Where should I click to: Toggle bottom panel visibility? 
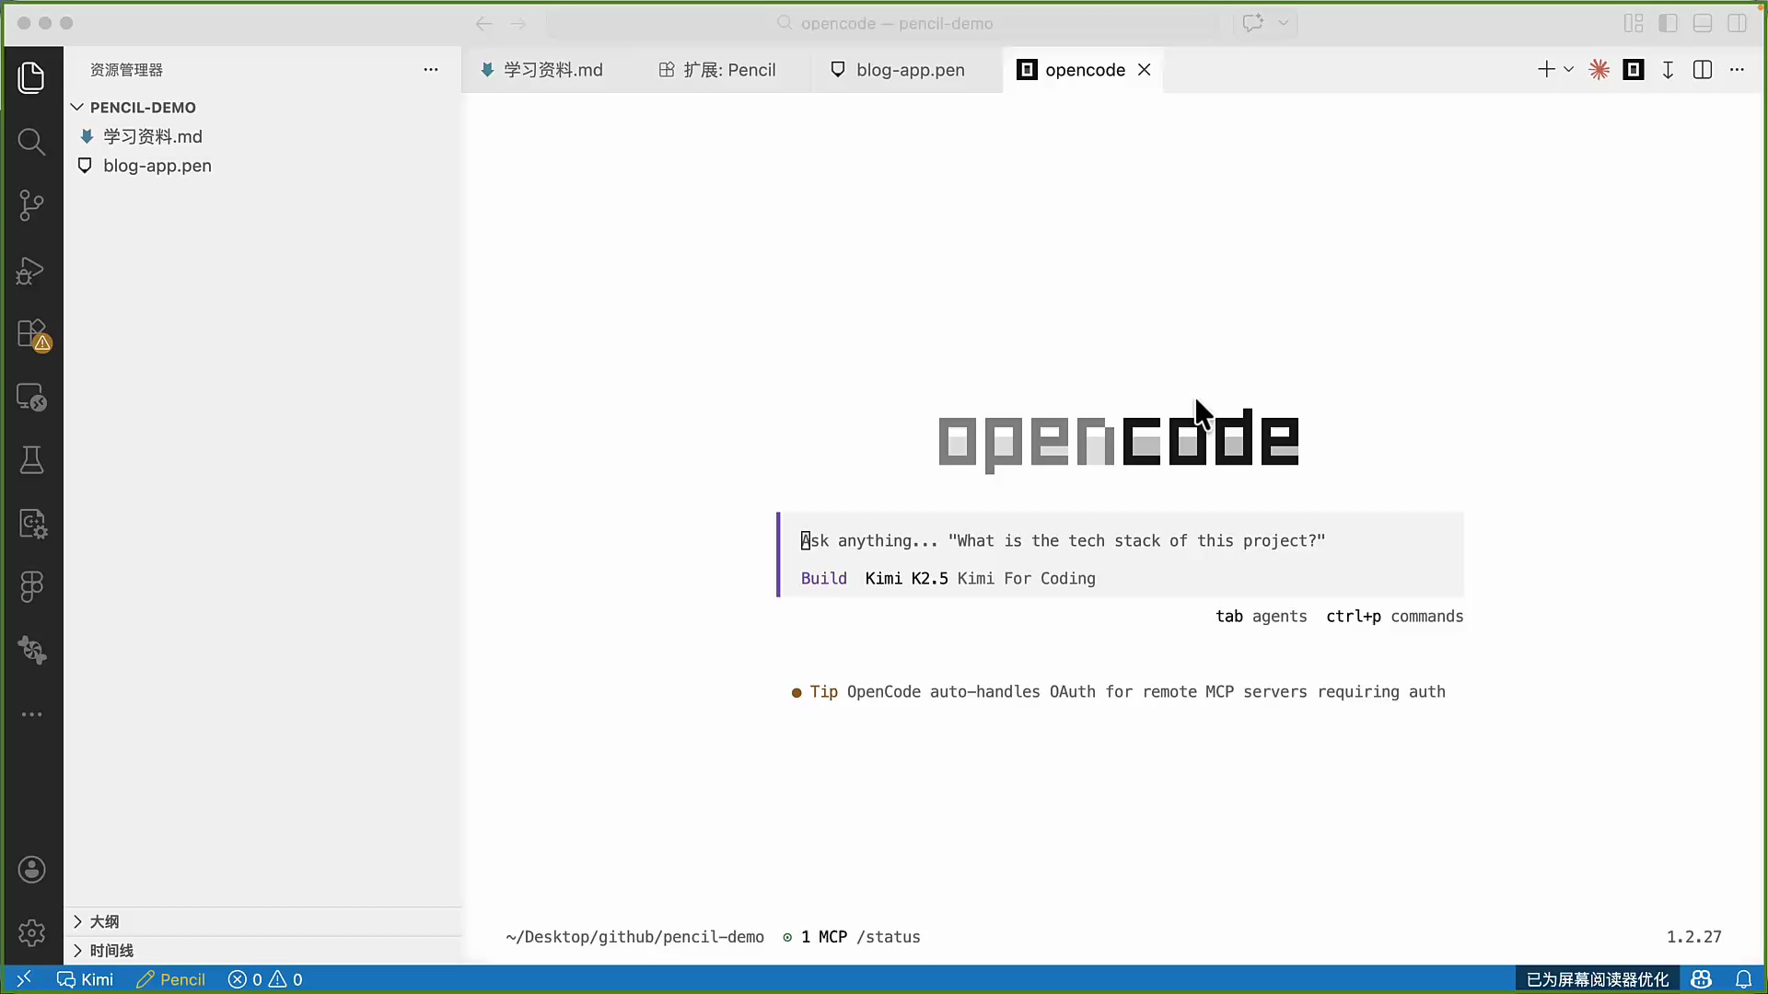pos(1703,23)
